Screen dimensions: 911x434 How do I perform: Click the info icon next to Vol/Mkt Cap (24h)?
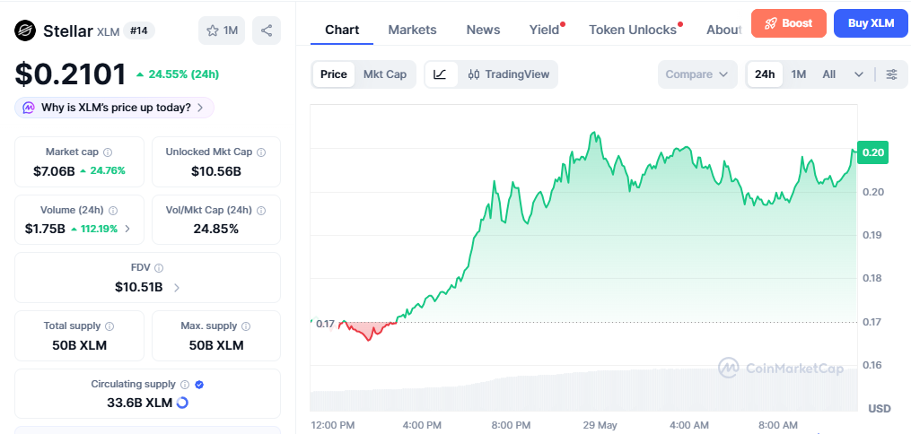click(261, 210)
